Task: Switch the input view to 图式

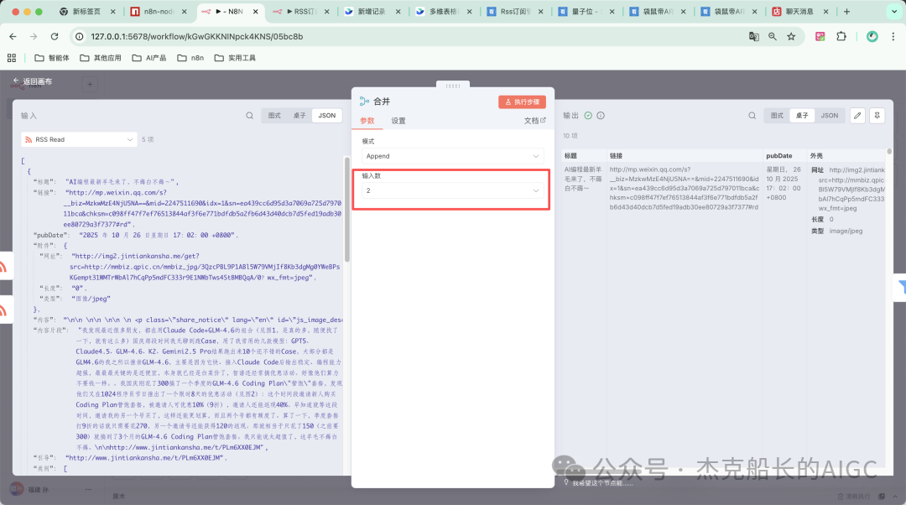Action: click(274, 116)
